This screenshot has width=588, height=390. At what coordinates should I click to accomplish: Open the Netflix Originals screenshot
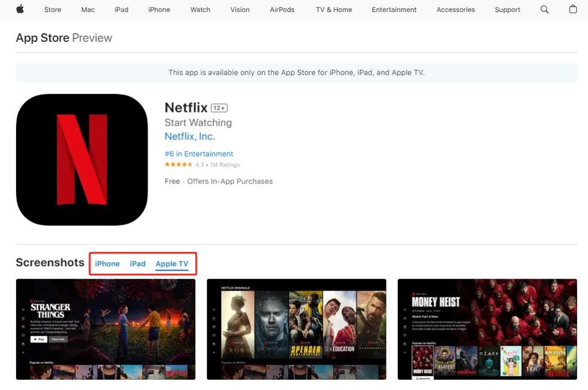pos(296,329)
